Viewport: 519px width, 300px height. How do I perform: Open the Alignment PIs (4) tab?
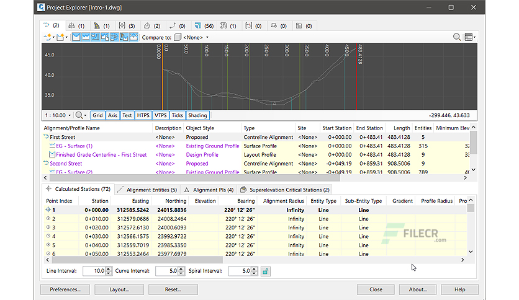[209, 190]
